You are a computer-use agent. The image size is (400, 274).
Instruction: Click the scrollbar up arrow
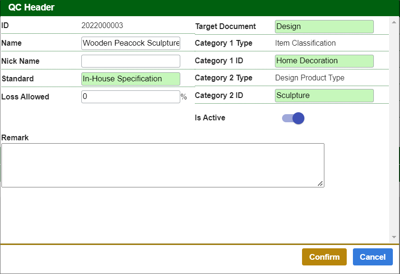(394, 21)
